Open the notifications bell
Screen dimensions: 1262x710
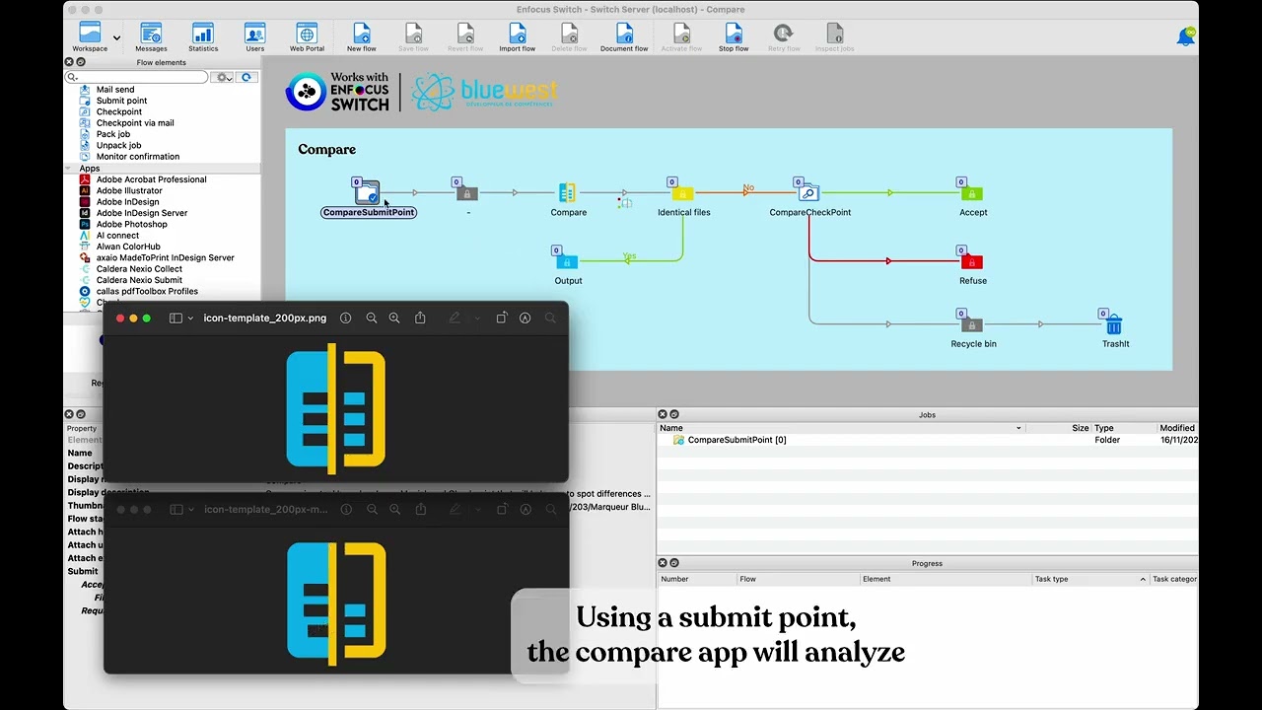coord(1185,37)
